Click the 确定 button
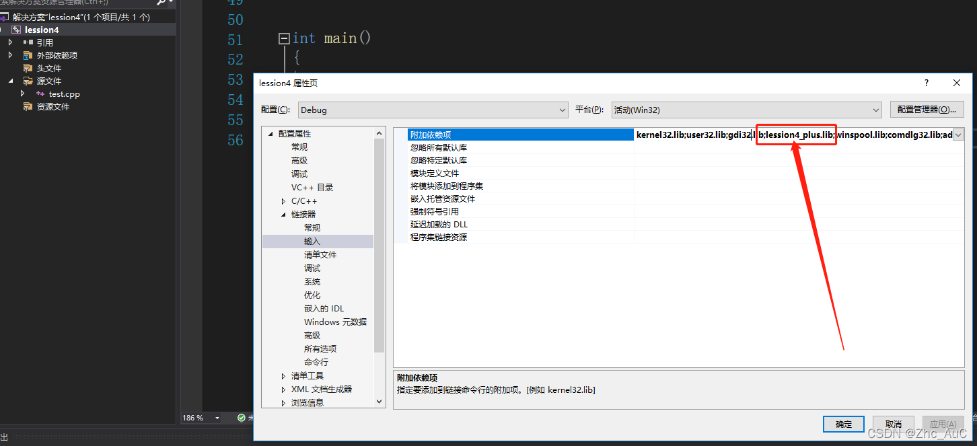The width and height of the screenshot is (977, 446). click(844, 424)
